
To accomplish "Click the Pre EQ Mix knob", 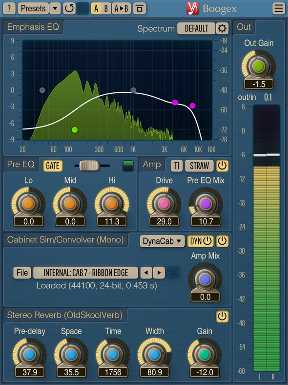I will [x=206, y=204].
